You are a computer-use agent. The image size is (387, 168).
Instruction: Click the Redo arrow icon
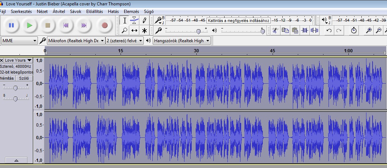pyautogui.click(x=339, y=31)
